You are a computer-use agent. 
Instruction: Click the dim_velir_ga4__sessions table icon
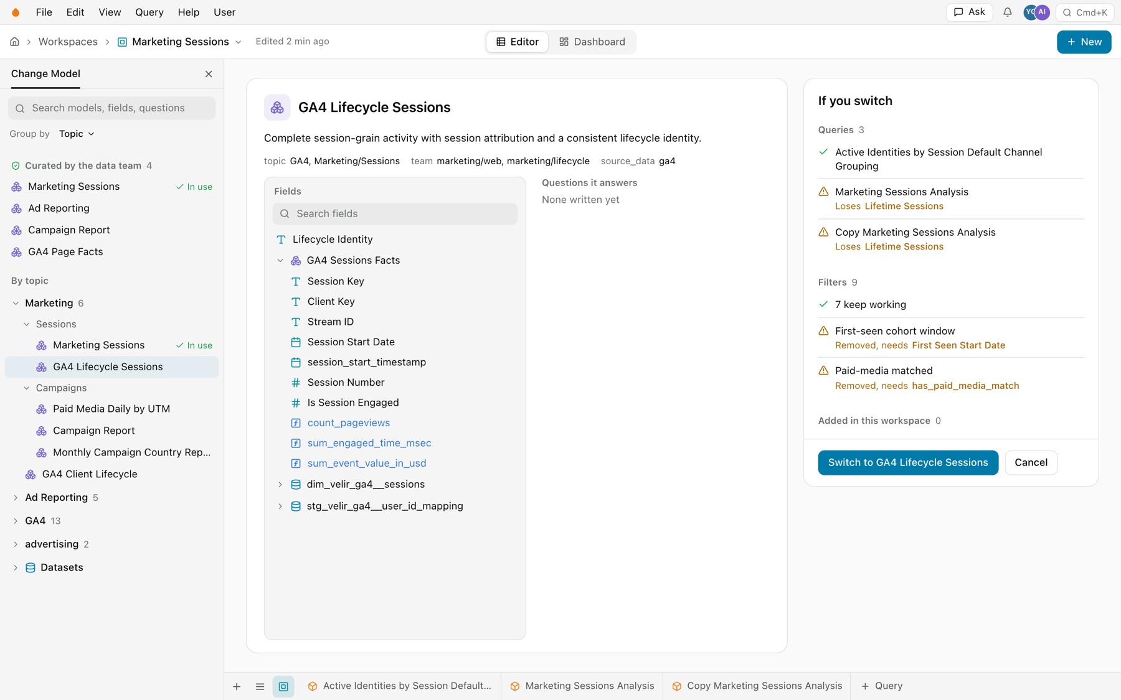pyautogui.click(x=296, y=484)
